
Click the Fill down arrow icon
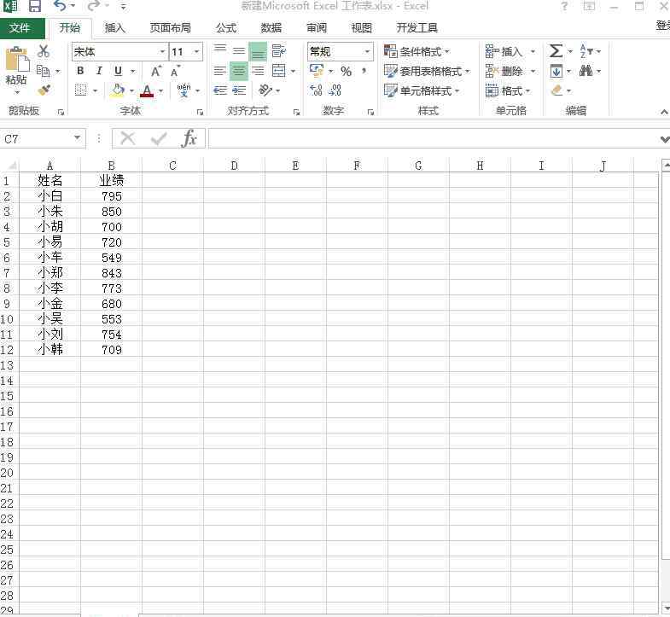[x=556, y=71]
